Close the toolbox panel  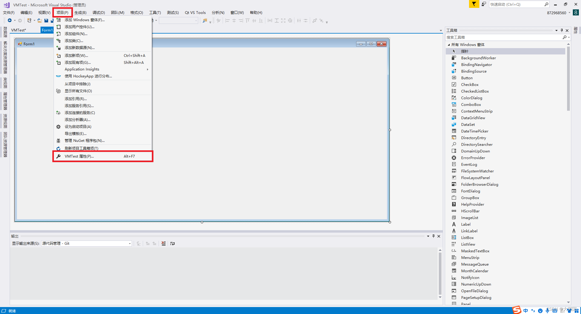[x=567, y=30]
